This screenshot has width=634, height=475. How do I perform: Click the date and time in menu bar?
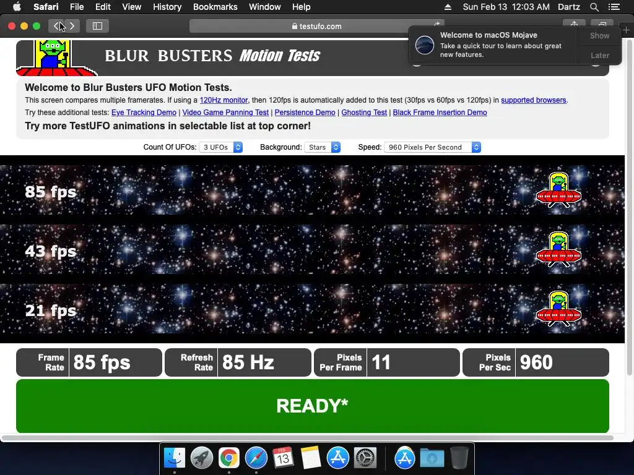(506, 7)
